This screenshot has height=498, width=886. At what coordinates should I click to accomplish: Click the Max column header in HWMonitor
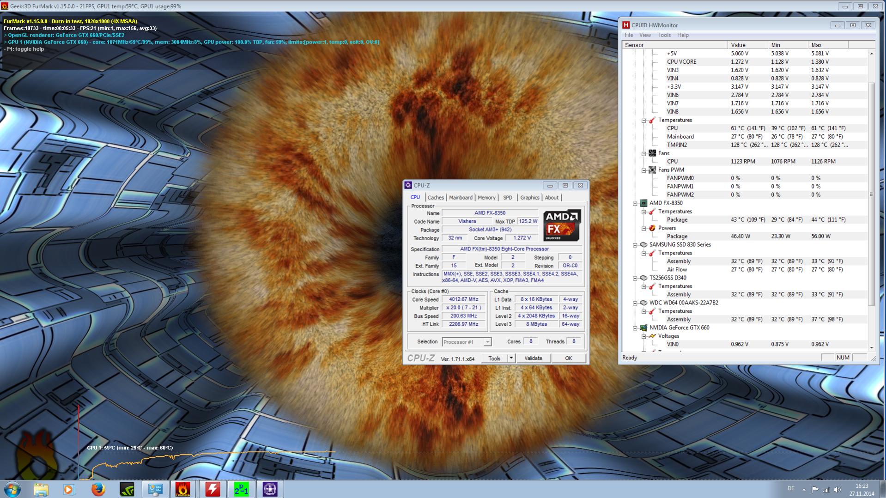click(x=828, y=45)
